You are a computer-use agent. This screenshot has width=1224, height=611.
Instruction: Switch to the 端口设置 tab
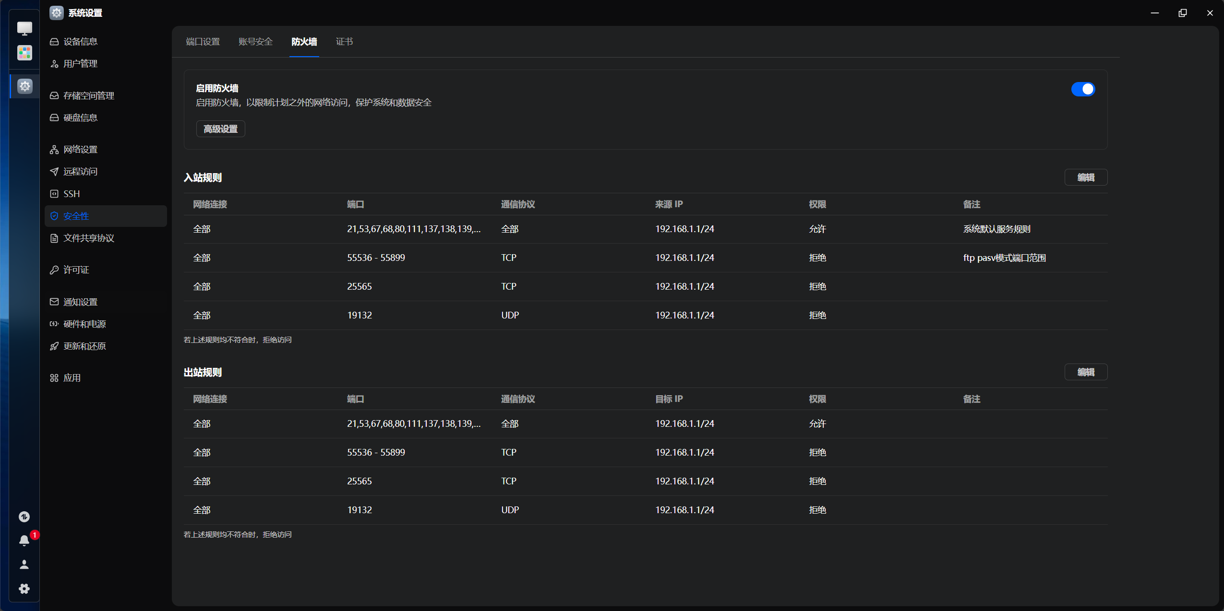pos(203,42)
